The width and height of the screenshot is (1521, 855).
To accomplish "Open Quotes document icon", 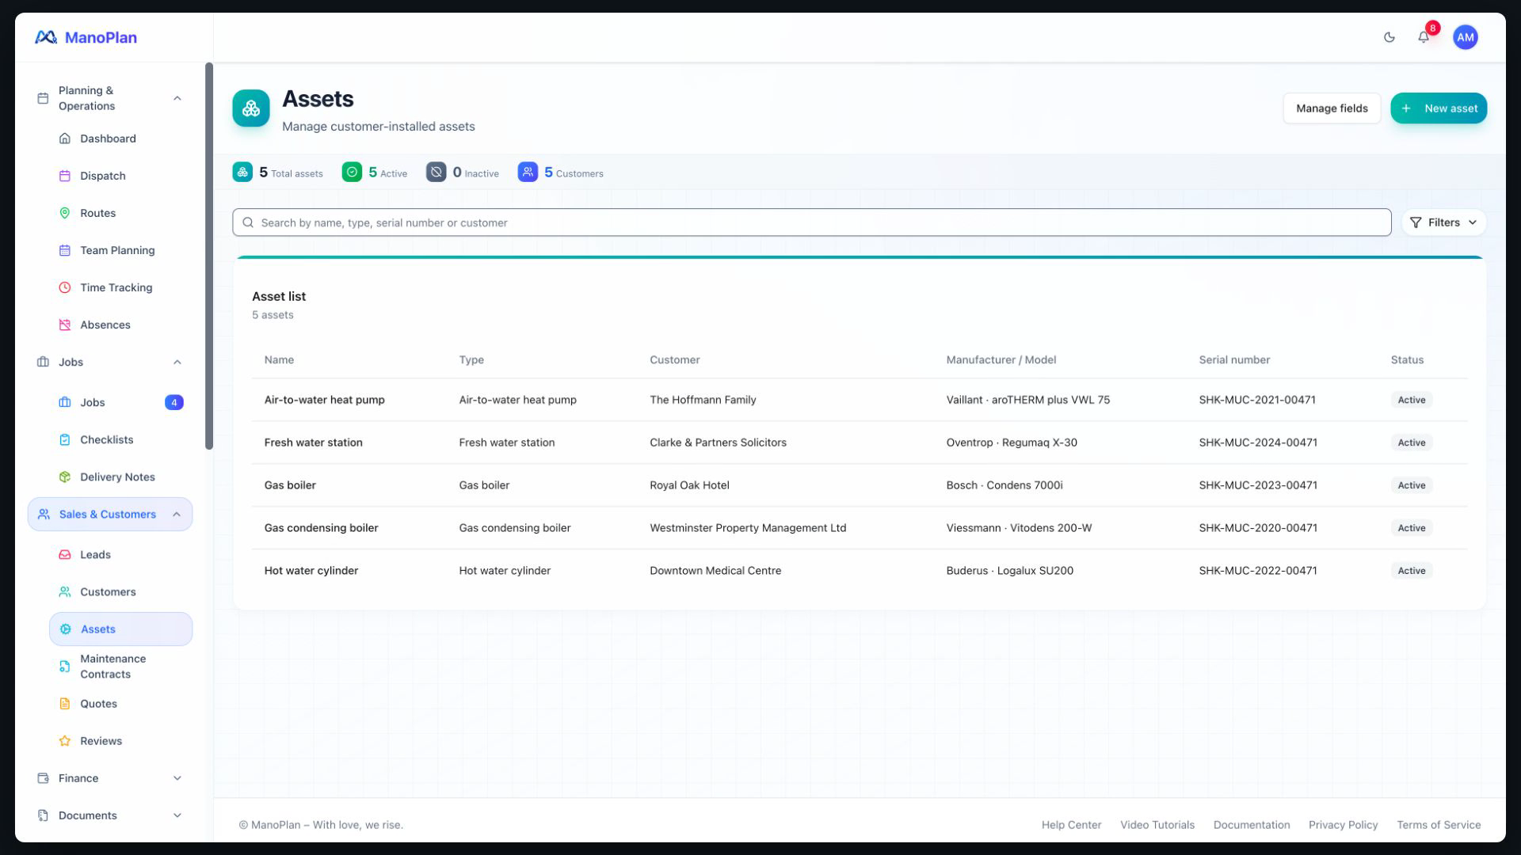I will tap(65, 704).
